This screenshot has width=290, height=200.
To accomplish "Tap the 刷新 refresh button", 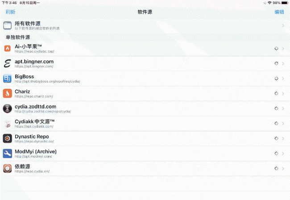I will [x=10, y=12].
